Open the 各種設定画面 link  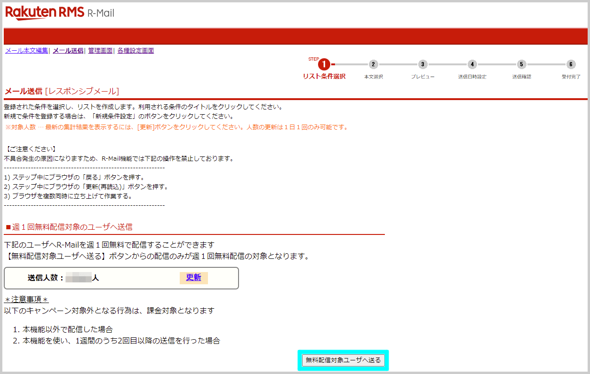pos(136,51)
